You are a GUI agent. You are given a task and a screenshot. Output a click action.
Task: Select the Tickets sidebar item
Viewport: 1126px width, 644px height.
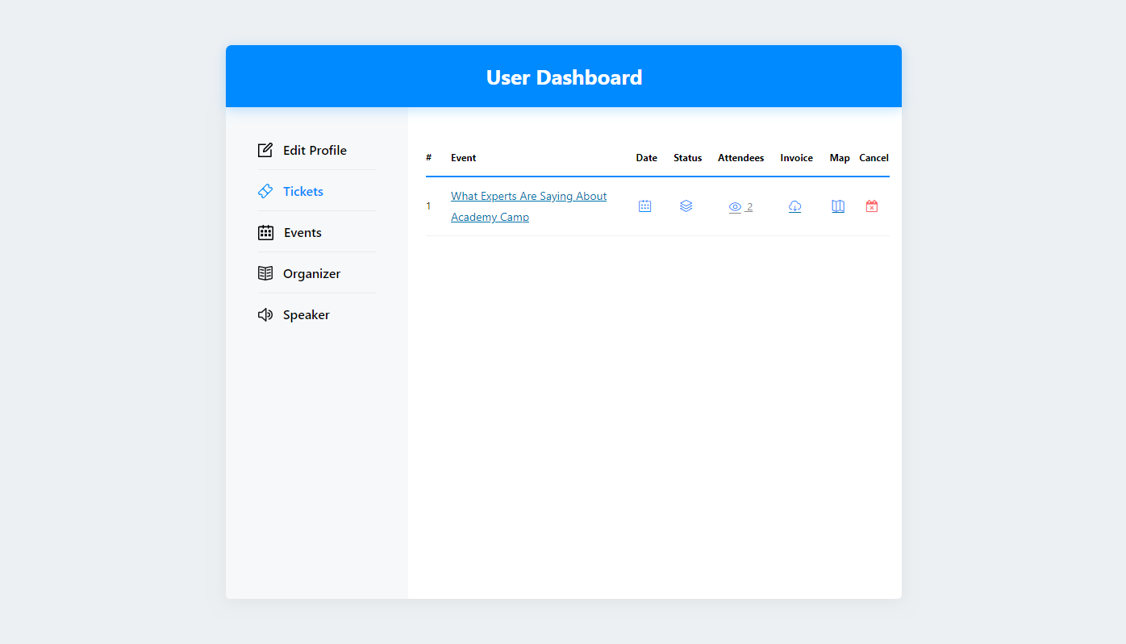290,191
